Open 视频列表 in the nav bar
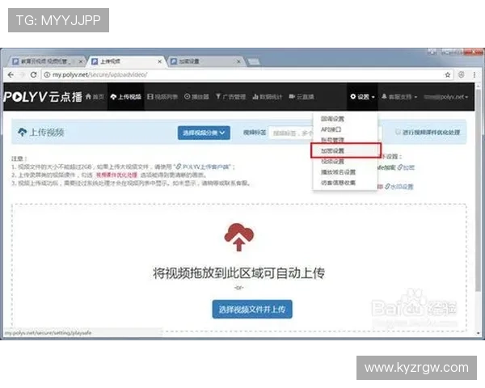The image size is (485, 388). (x=162, y=97)
